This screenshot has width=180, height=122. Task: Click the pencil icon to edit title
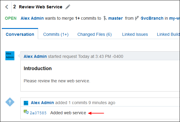(x=68, y=7)
